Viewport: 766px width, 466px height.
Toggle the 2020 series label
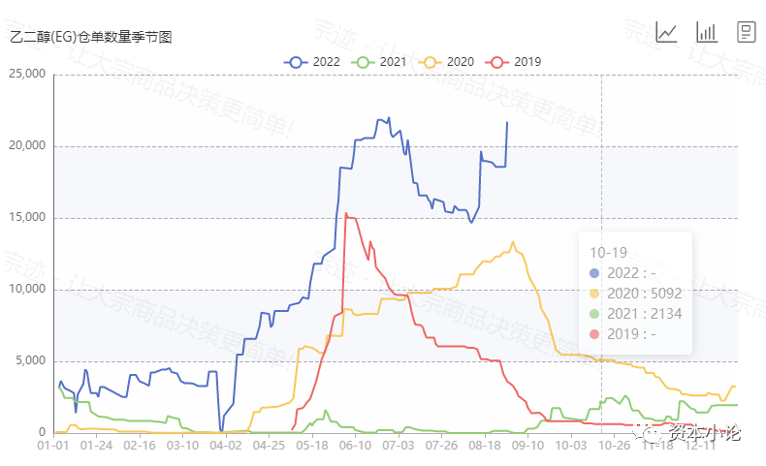pyautogui.click(x=460, y=62)
